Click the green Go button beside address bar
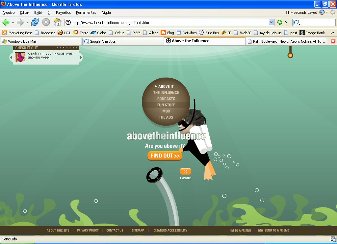Image resolution: width=337 pixels, height=244 pixels. coord(280,22)
